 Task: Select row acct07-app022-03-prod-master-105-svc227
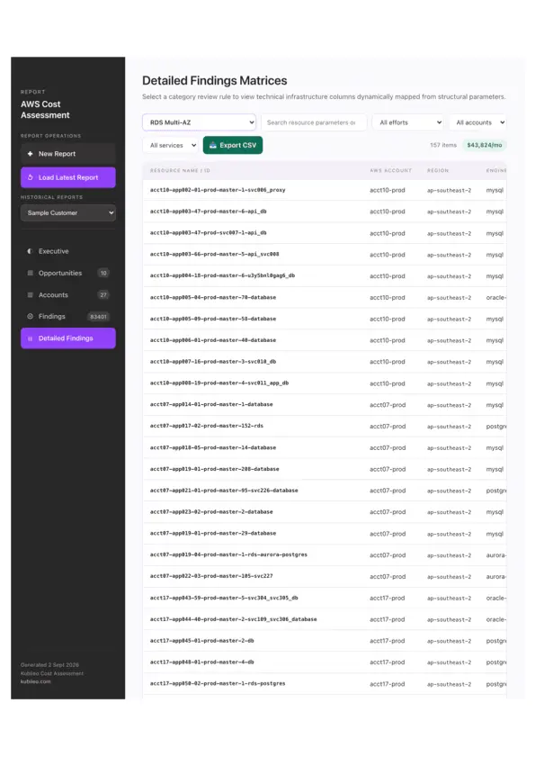(x=325, y=576)
